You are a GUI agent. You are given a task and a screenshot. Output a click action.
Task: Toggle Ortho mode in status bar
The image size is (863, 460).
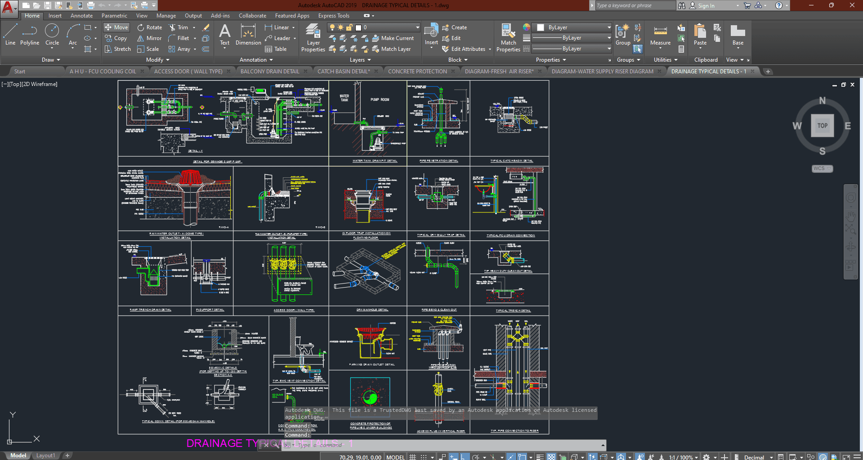(464, 457)
